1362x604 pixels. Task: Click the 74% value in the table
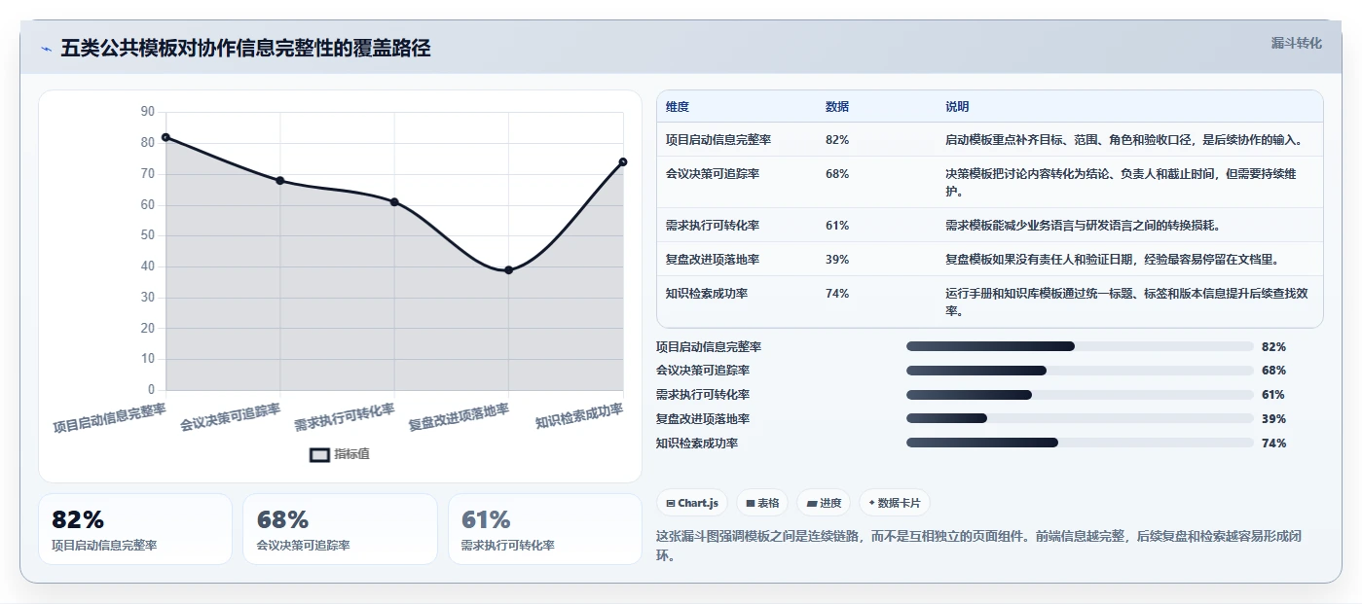pyautogui.click(x=837, y=294)
